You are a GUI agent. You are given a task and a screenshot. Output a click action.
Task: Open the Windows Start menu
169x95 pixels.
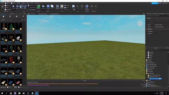click(2, 93)
